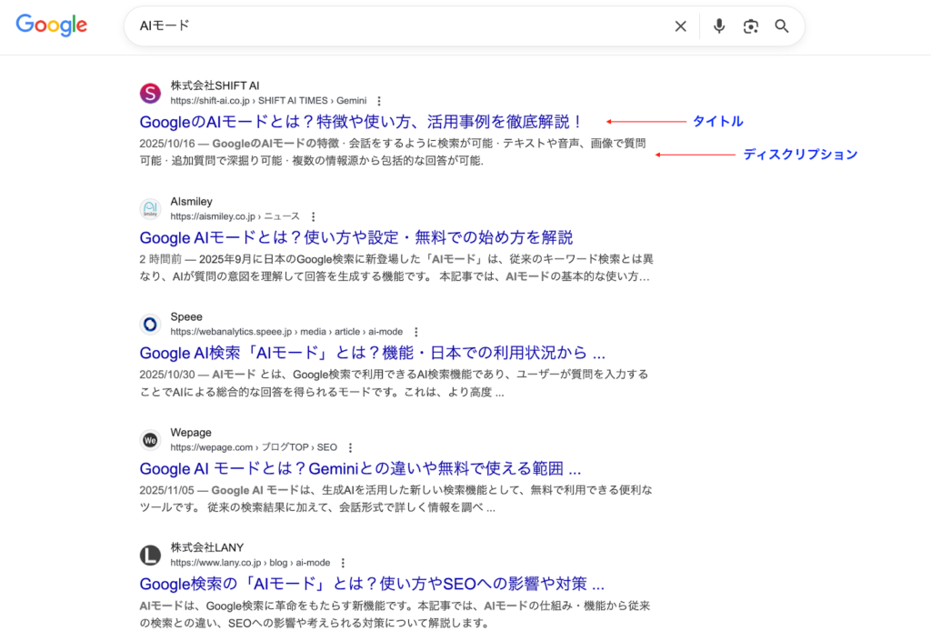The image size is (931, 641).
Task: Start voice search with microphone icon
Action: point(719,26)
